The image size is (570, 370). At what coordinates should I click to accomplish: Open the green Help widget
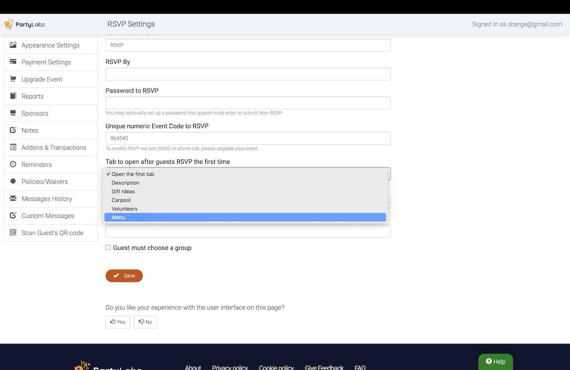(495, 362)
